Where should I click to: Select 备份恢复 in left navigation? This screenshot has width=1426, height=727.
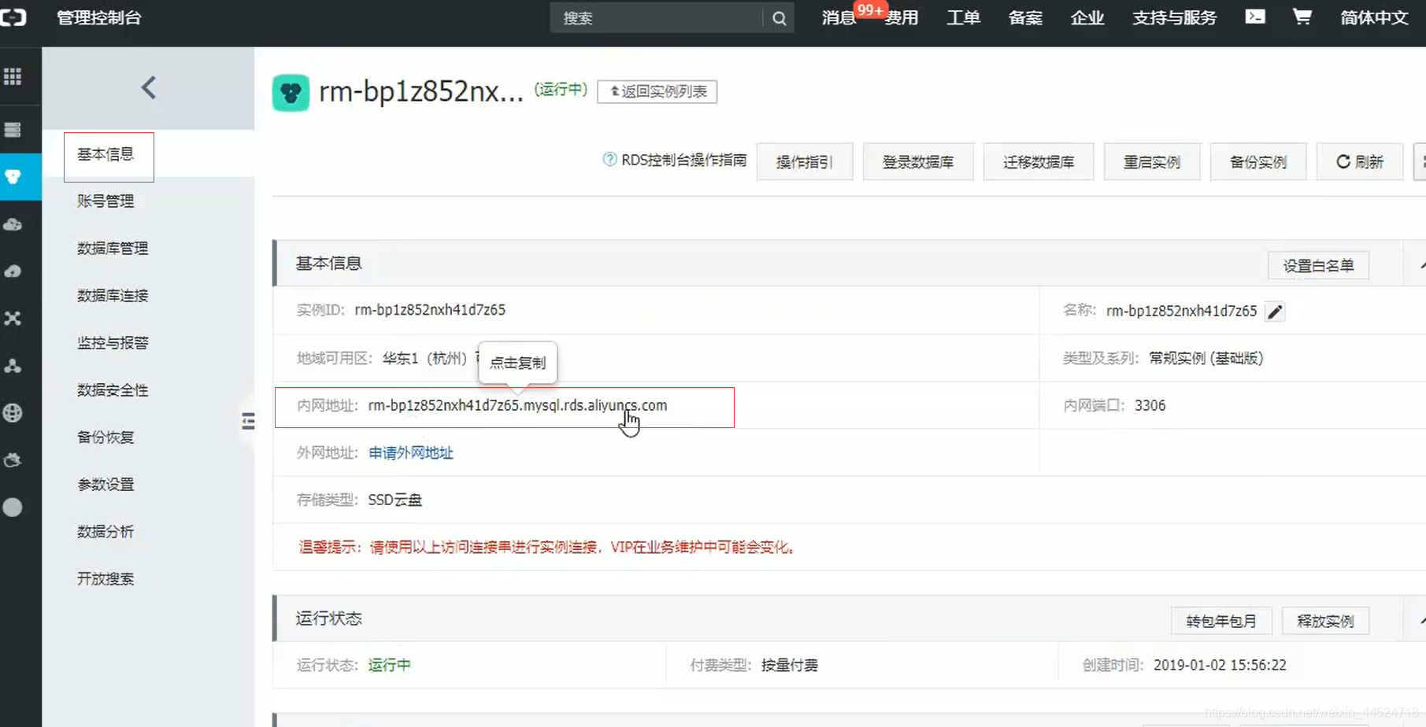106,437
